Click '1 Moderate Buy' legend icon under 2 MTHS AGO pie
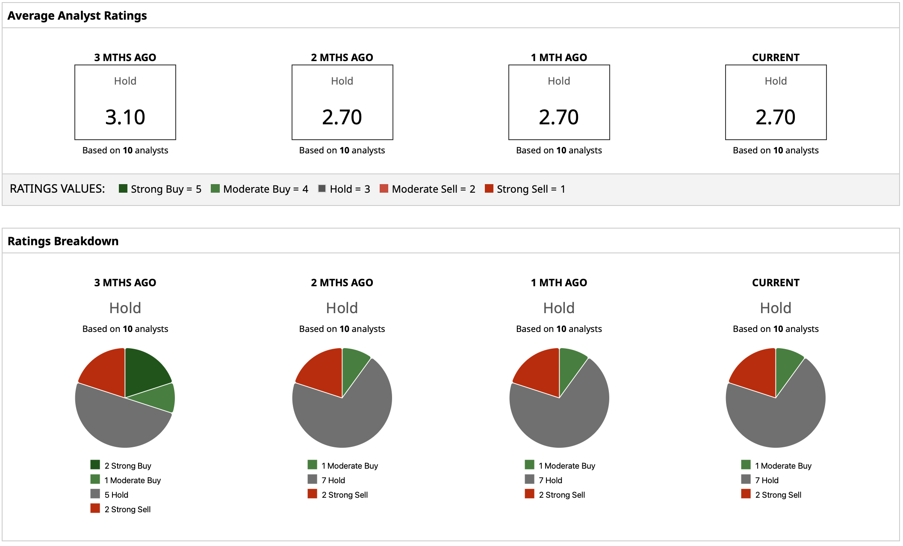This screenshot has width=903, height=546. pyautogui.click(x=312, y=464)
